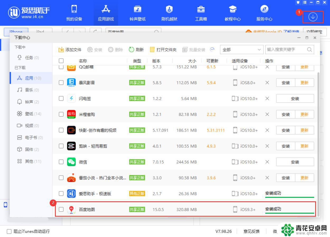The width and height of the screenshot is (330, 237).
Task: Check the 快影 row checkbox
Action: pos(61,130)
